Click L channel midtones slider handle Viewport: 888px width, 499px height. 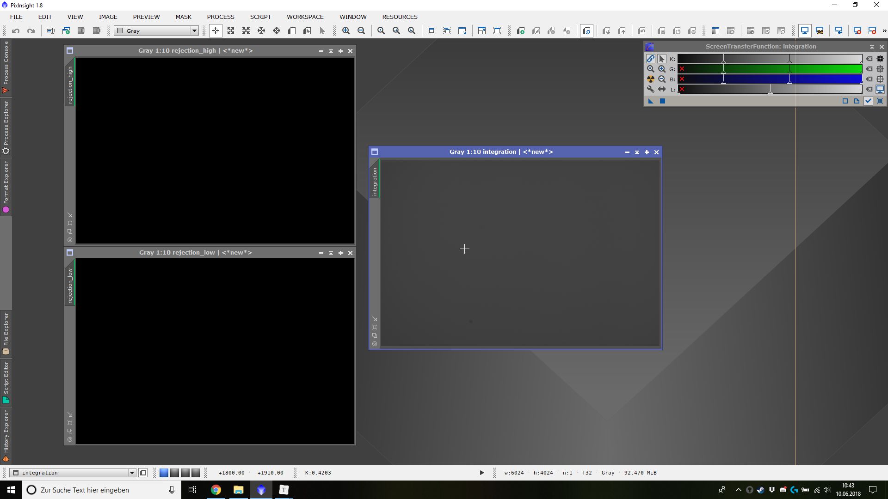[770, 91]
